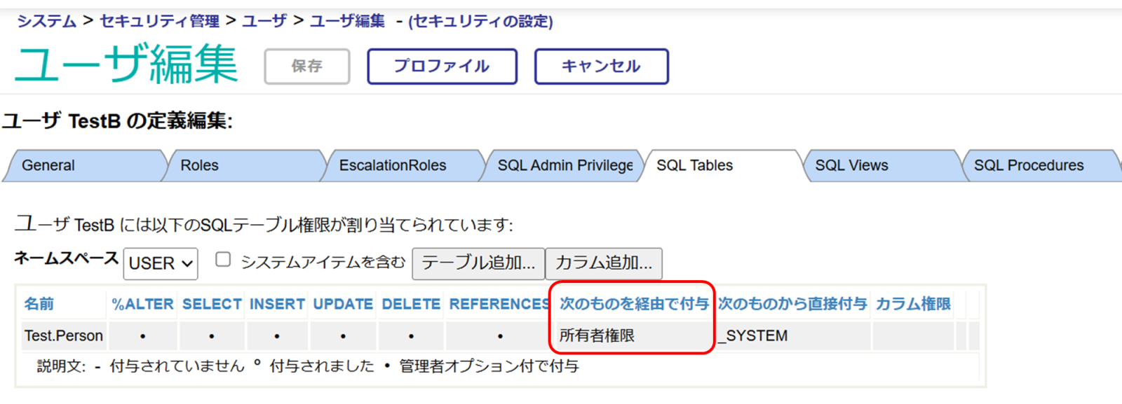Click ユーザ breadcrumb link
Viewport: 1122px width, 404px height.
264,21
